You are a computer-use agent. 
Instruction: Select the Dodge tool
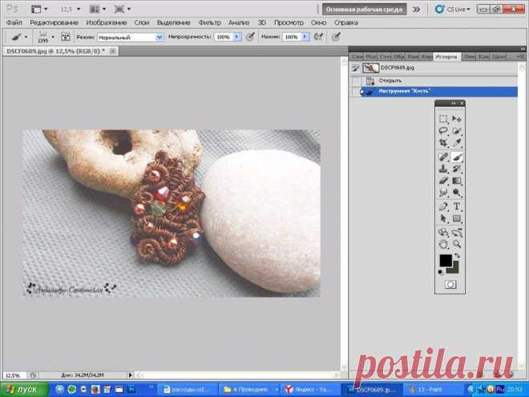(x=457, y=192)
